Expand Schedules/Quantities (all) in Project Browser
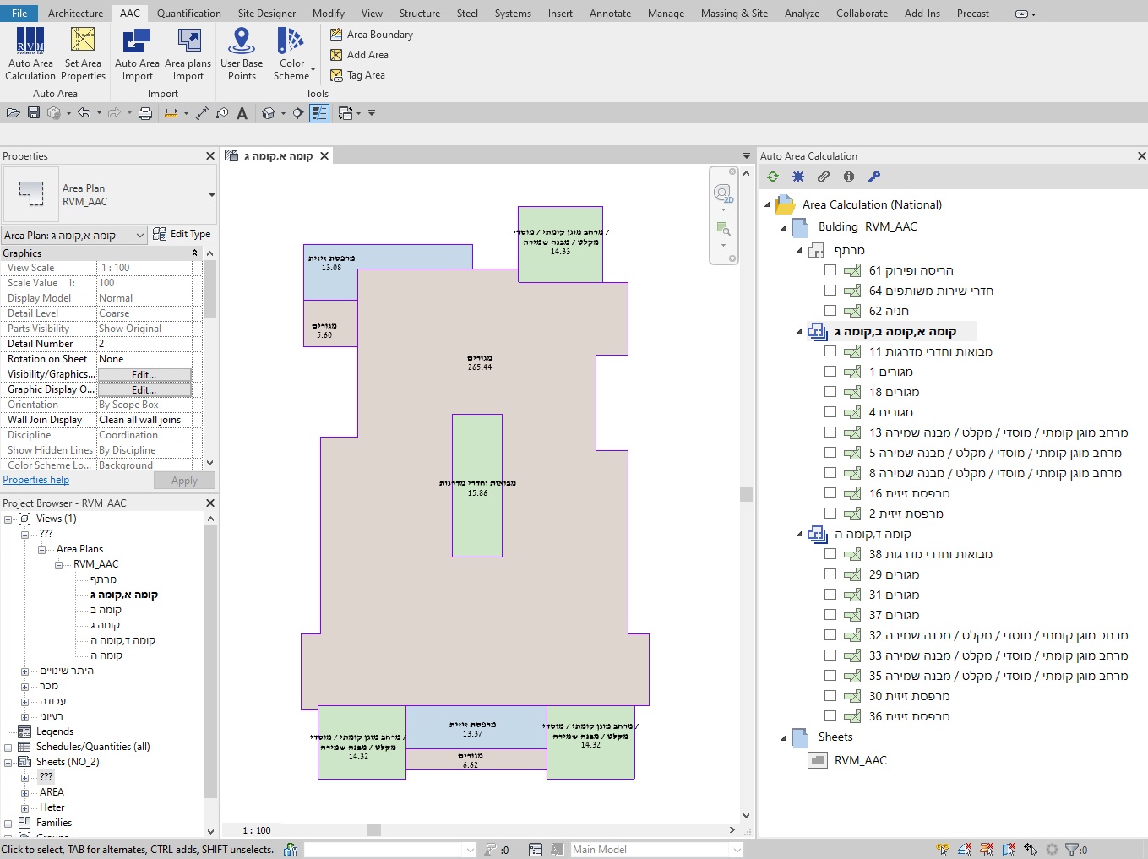1148x859 pixels. click(8, 747)
